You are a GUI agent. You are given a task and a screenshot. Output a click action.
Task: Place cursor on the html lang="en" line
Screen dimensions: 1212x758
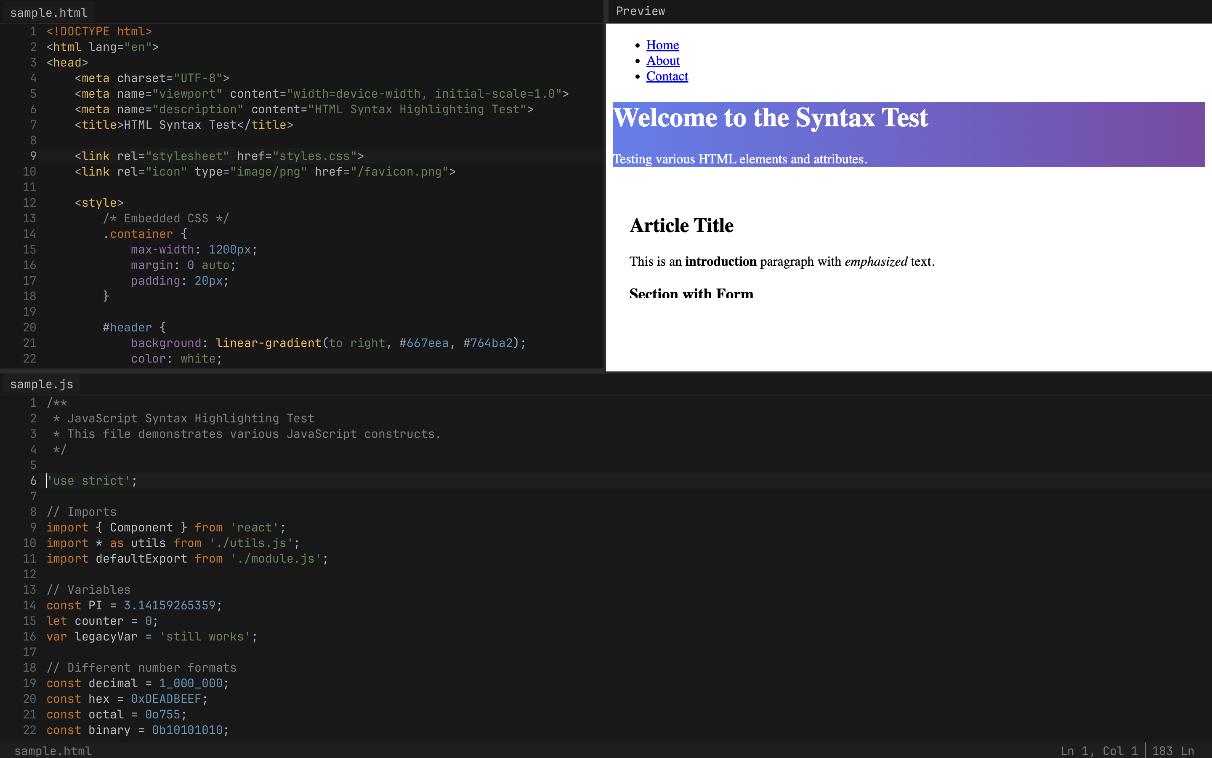click(x=102, y=47)
